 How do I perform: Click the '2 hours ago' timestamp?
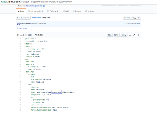(x=135, y=24)
